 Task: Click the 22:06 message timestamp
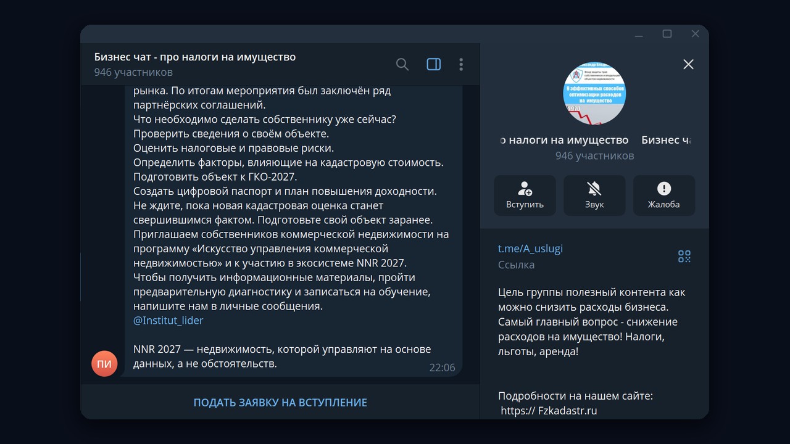[x=442, y=368]
